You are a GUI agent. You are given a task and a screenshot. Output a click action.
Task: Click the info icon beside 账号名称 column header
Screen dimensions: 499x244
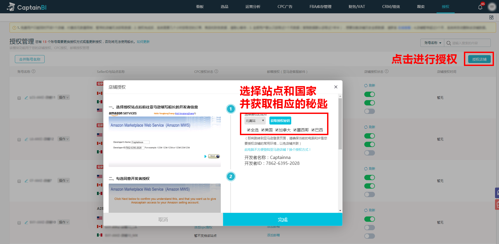[33, 71]
